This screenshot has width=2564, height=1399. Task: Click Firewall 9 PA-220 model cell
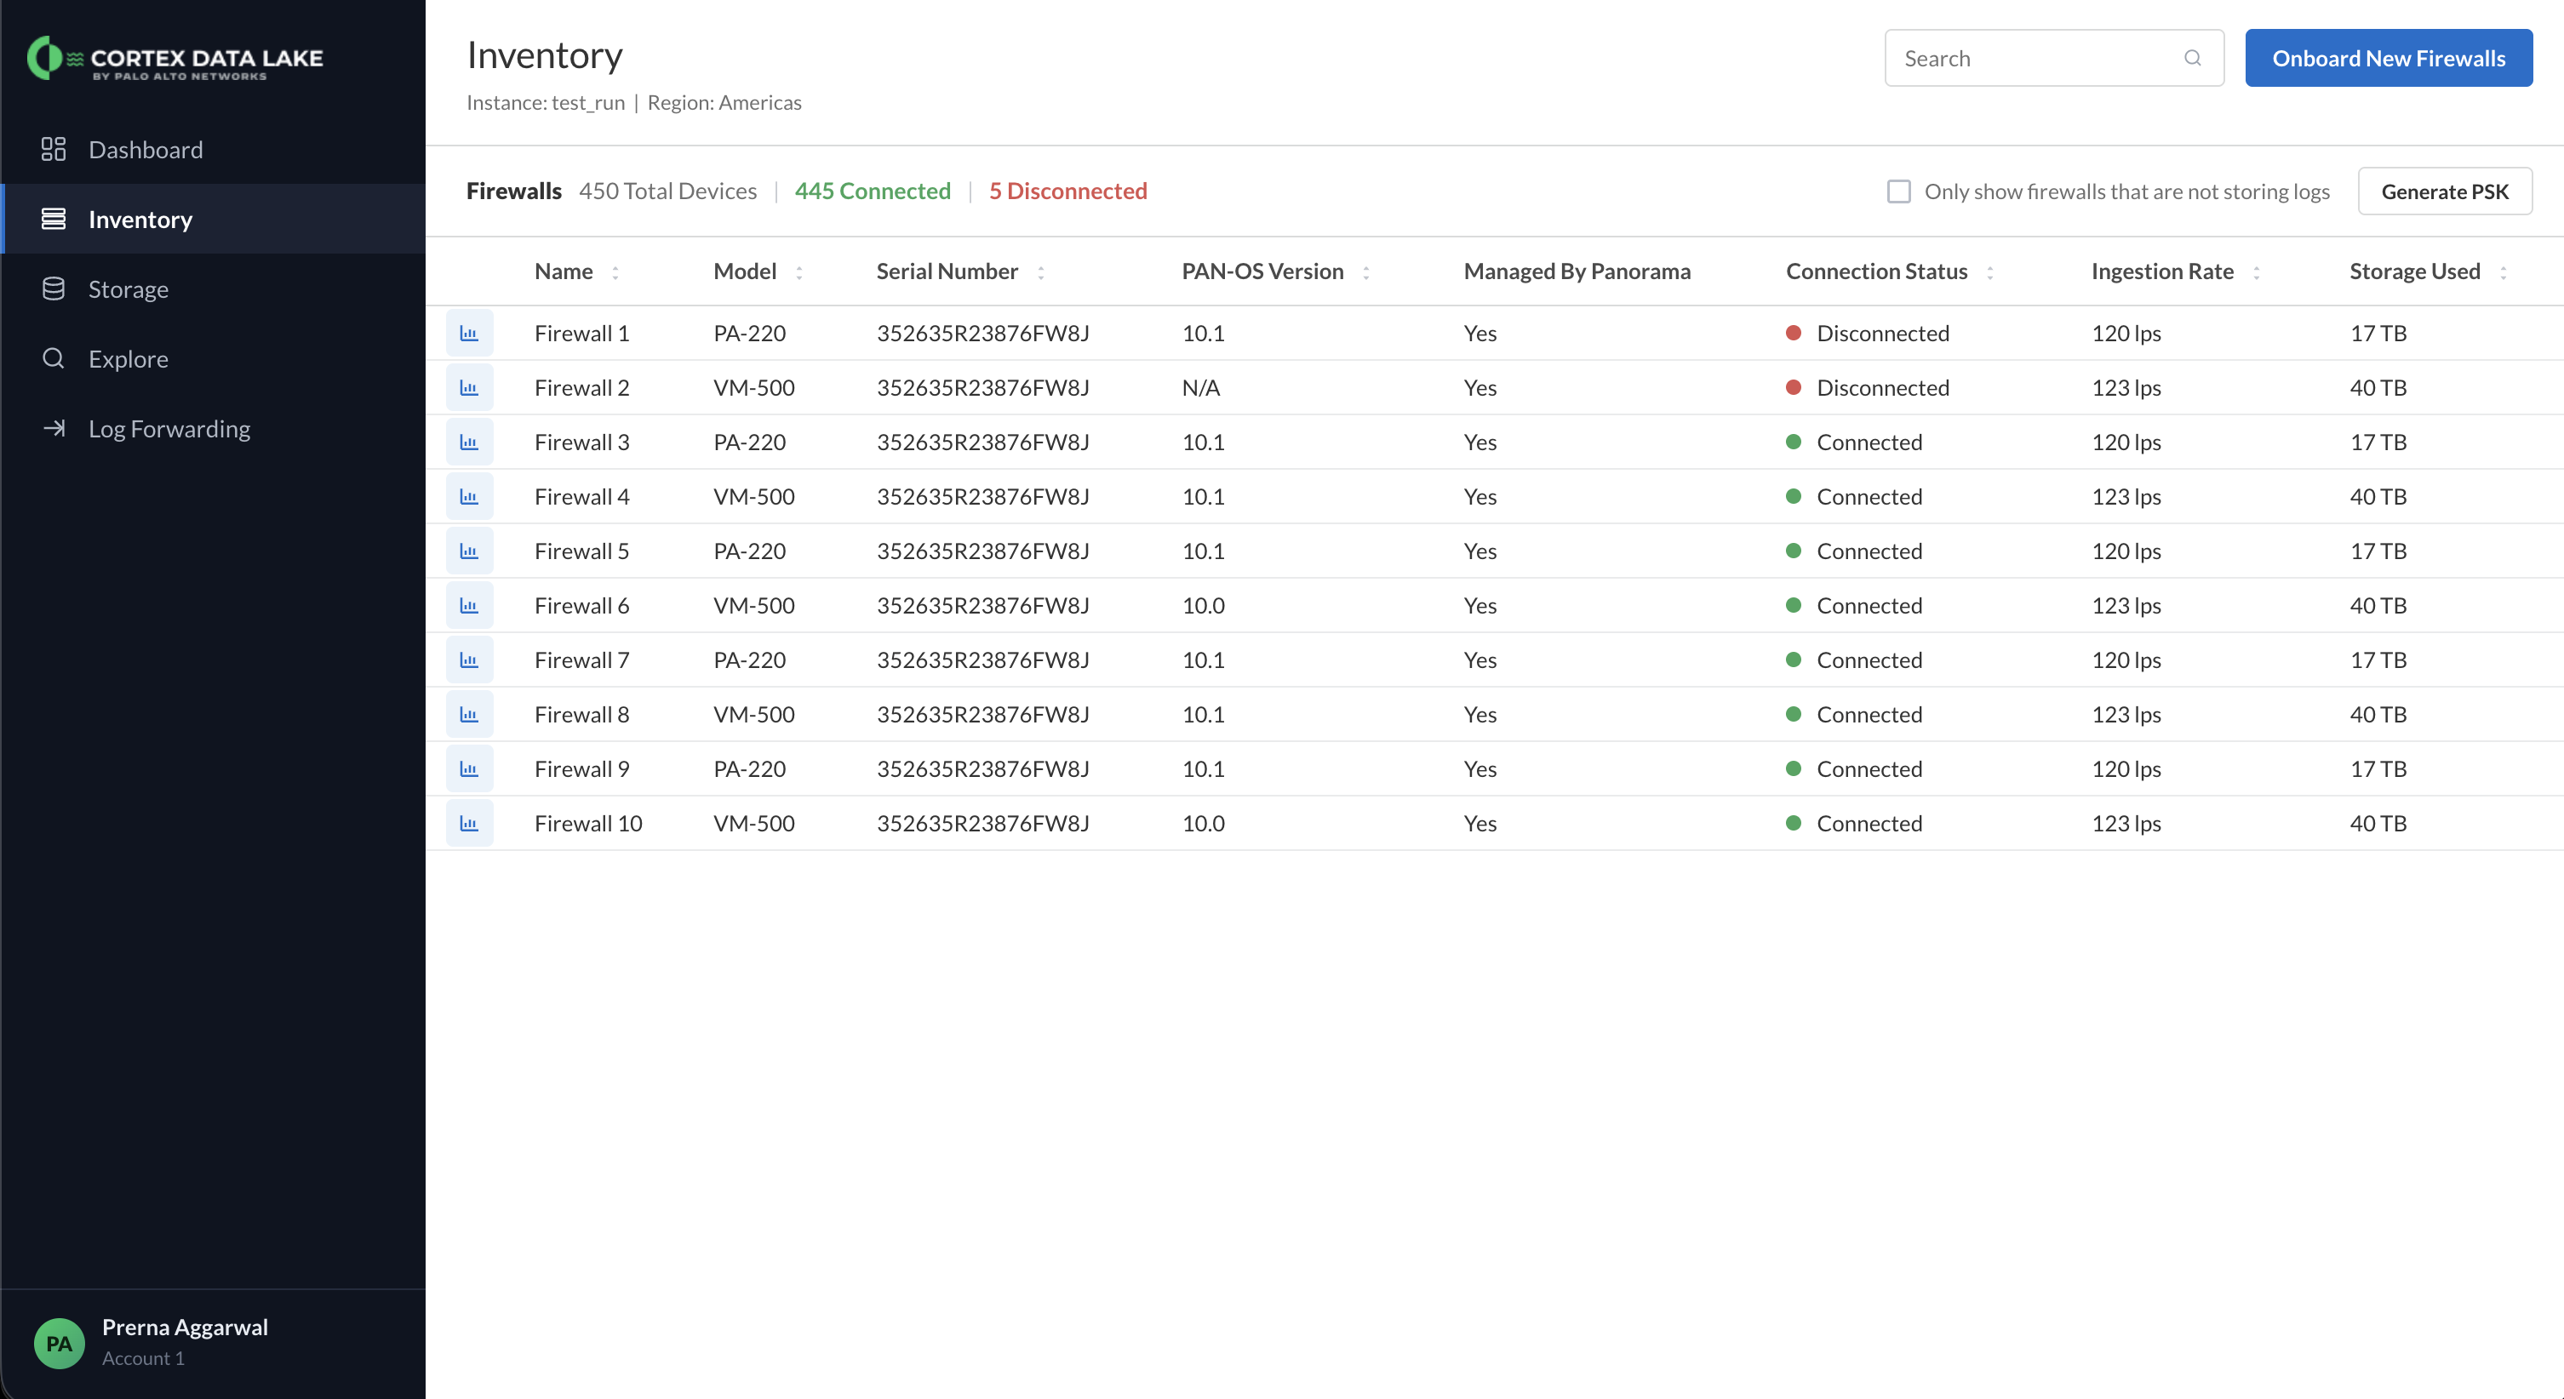749,769
